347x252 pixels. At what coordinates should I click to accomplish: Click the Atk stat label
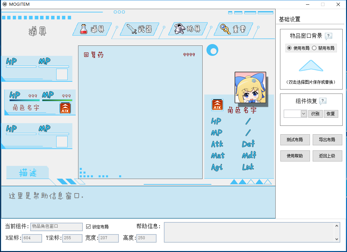tap(217, 144)
